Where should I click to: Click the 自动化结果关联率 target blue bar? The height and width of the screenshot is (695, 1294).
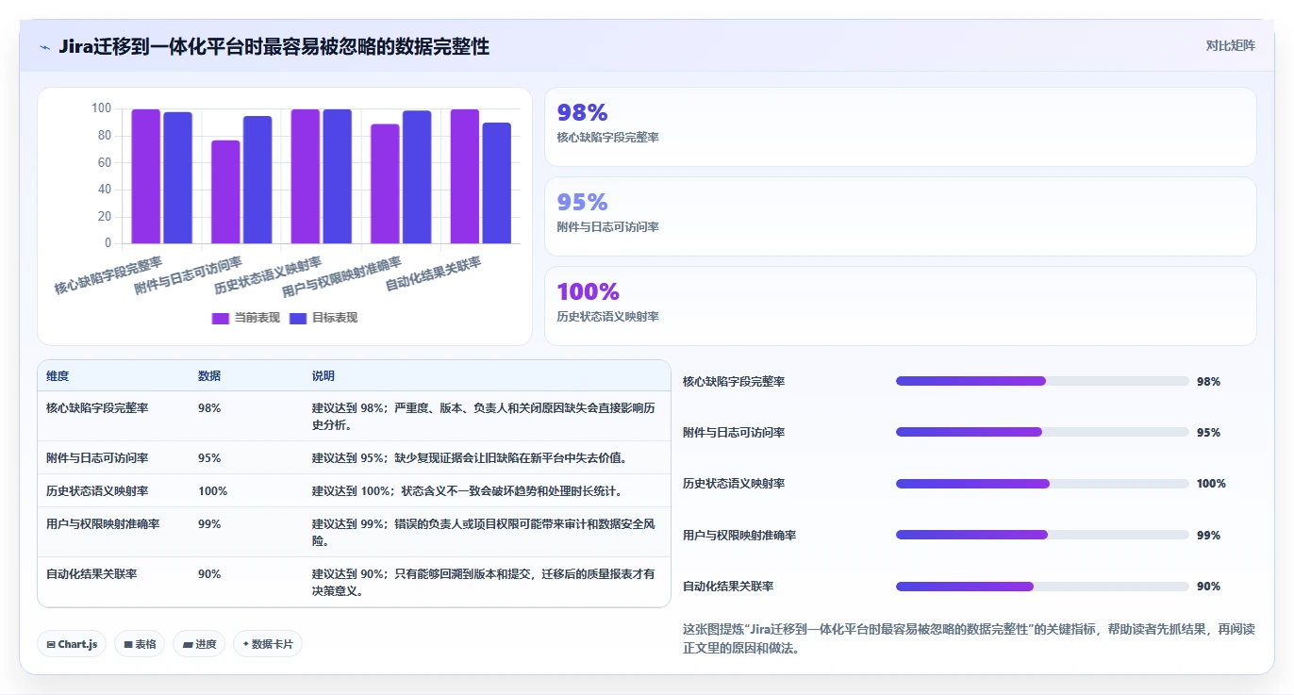[497, 183]
